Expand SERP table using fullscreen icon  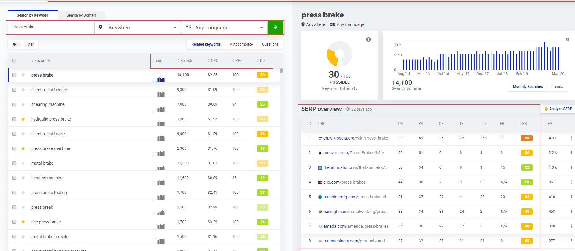point(309,124)
